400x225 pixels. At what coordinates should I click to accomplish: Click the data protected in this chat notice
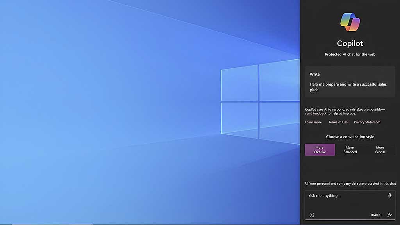click(x=353, y=184)
